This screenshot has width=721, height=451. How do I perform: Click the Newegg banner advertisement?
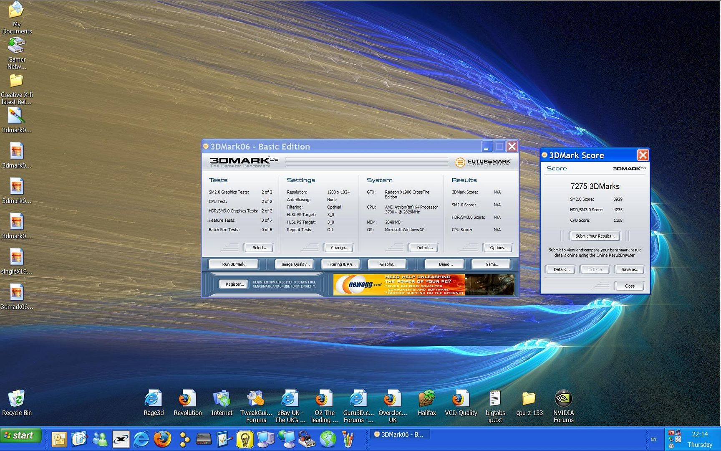(424, 284)
